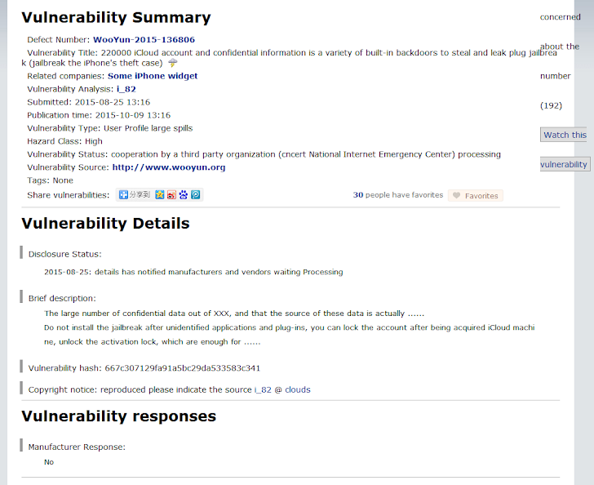
Task: Open analyst i_82 profile in summary
Action: pyautogui.click(x=126, y=89)
